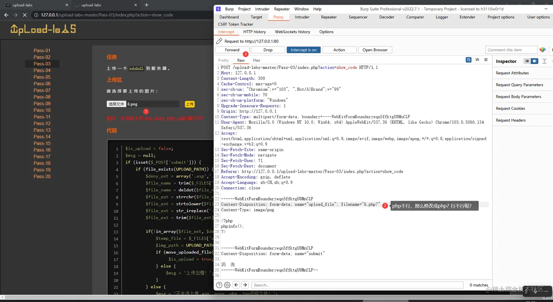Switch to the Decoder tab
Screen dimensions: 553x302
(x=387, y=17)
